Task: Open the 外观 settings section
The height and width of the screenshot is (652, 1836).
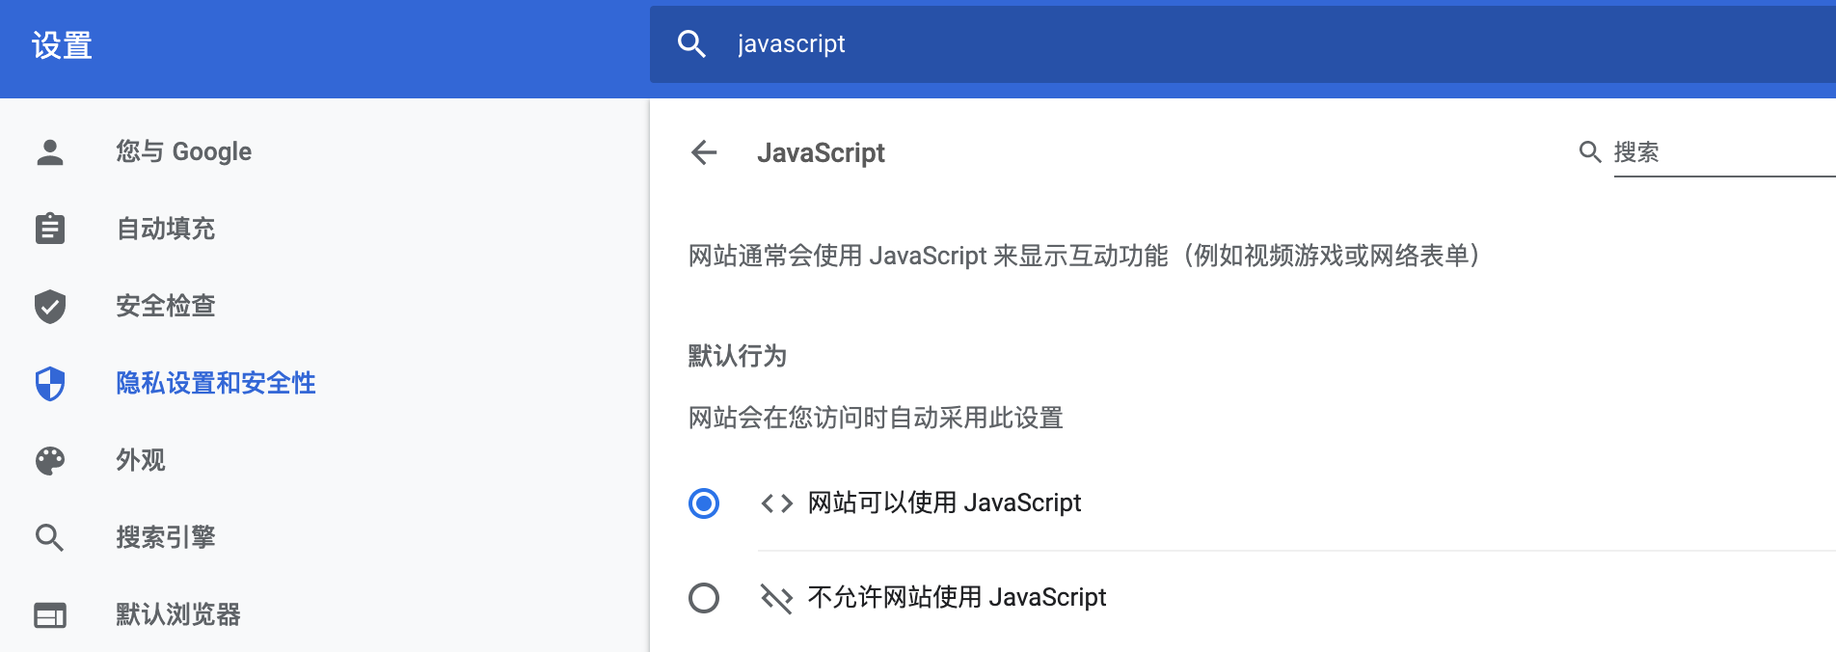Action: (x=141, y=461)
